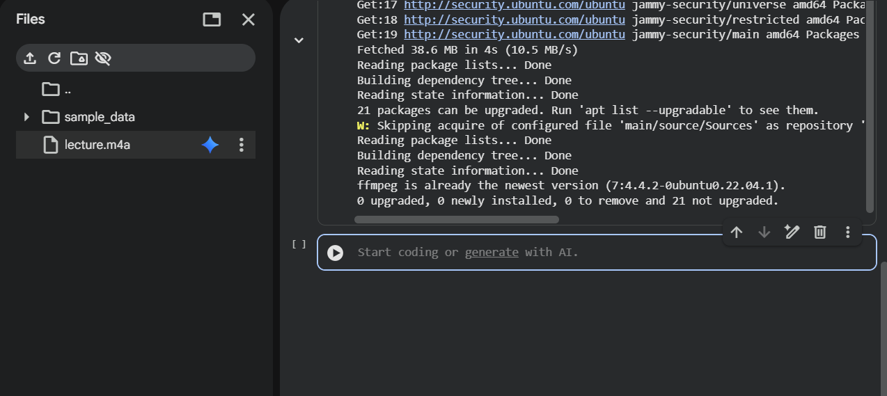This screenshot has width=887, height=396.
Task: Move cell down arrow
Action: (x=764, y=232)
